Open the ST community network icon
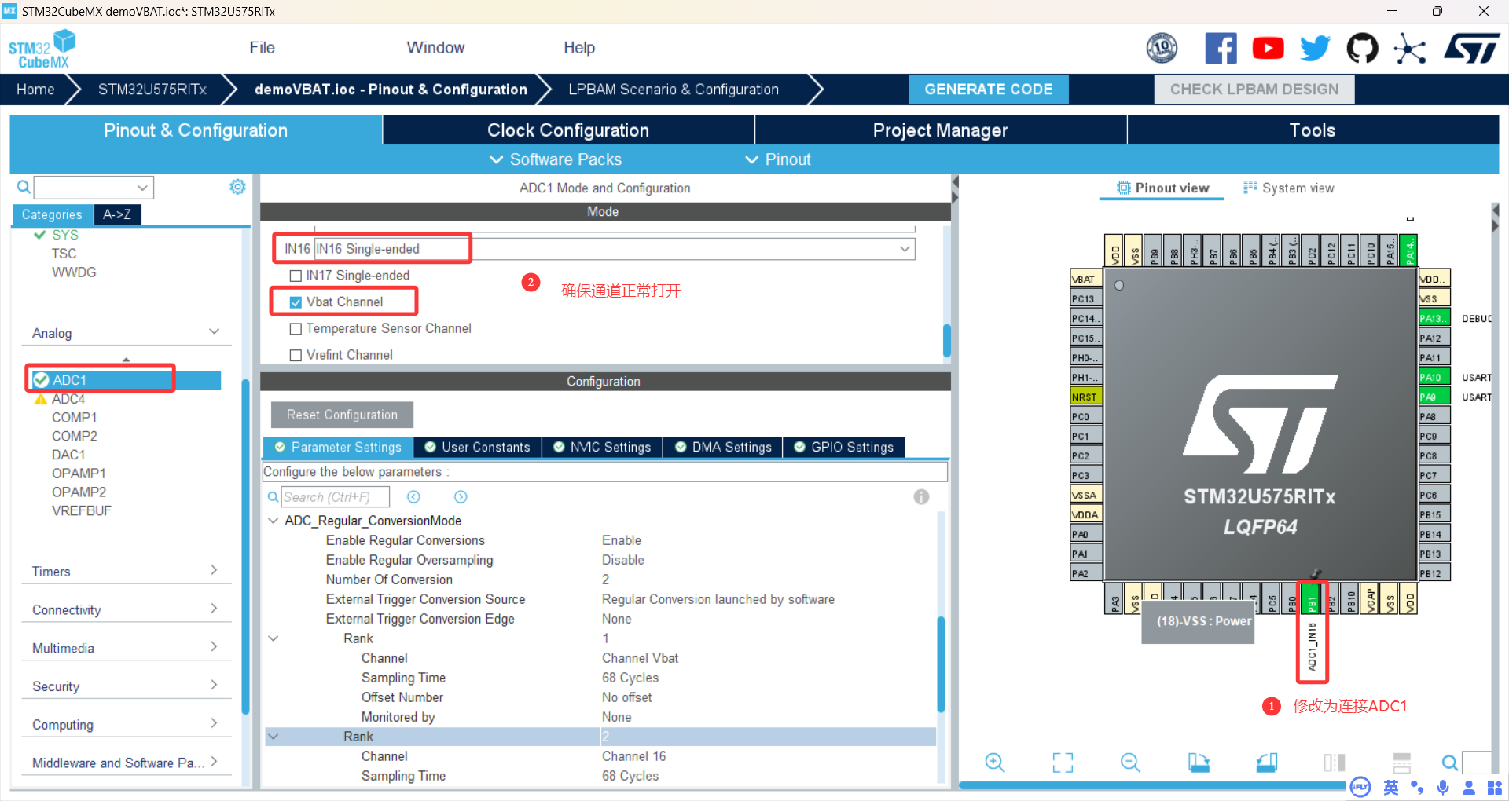Screen dimensions: 1509x801 (x=1410, y=49)
